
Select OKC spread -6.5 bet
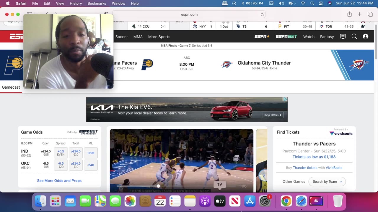coord(61,165)
